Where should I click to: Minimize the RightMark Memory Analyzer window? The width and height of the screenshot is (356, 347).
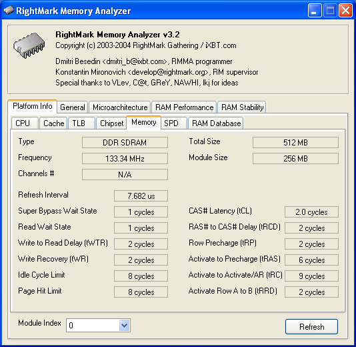(x=315, y=11)
